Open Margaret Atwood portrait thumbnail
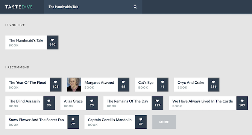252x135 pixels. 74,85
